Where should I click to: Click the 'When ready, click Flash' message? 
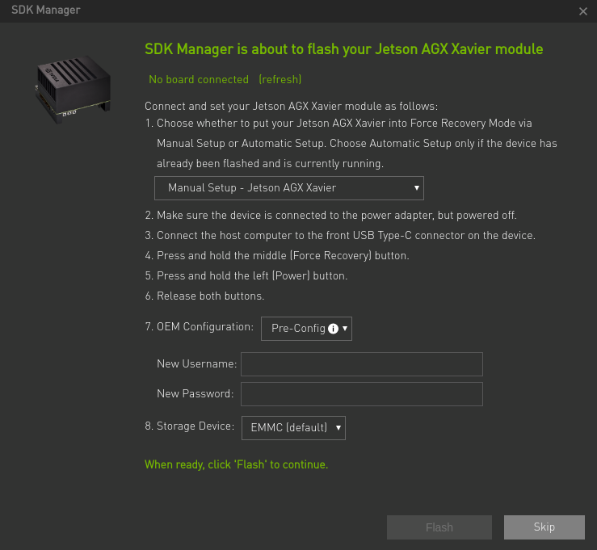click(x=236, y=464)
